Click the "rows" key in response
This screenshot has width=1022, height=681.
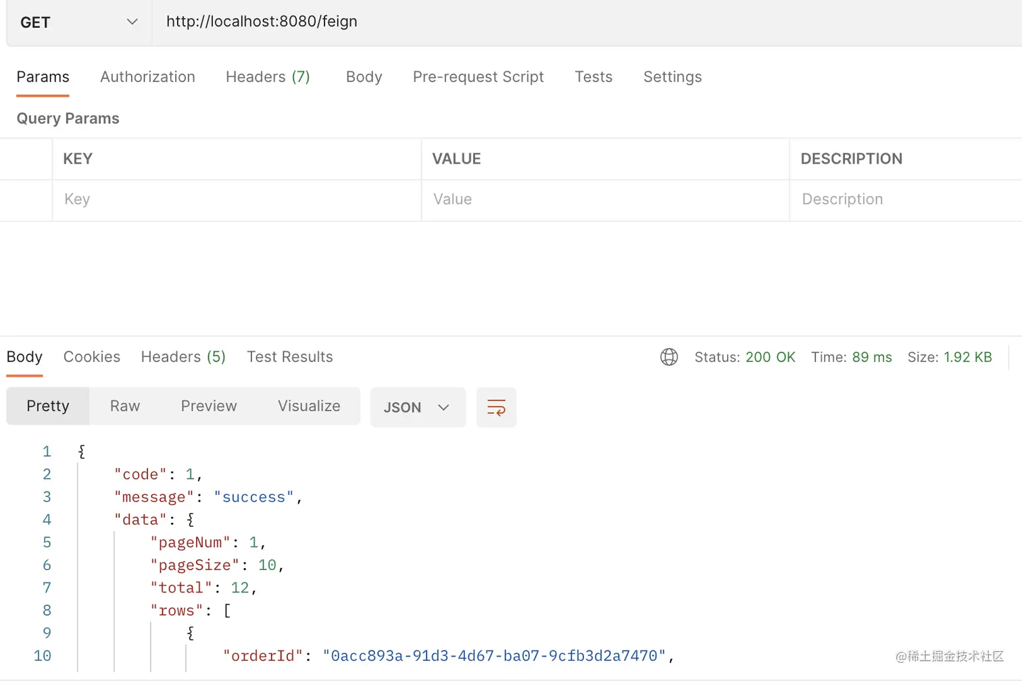[x=176, y=611]
